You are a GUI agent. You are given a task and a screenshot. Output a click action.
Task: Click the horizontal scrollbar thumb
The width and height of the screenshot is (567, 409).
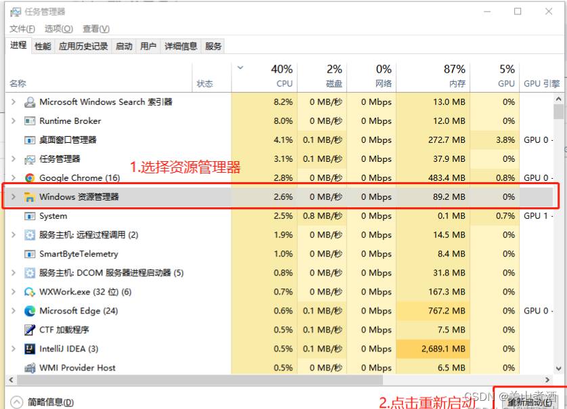(200, 380)
